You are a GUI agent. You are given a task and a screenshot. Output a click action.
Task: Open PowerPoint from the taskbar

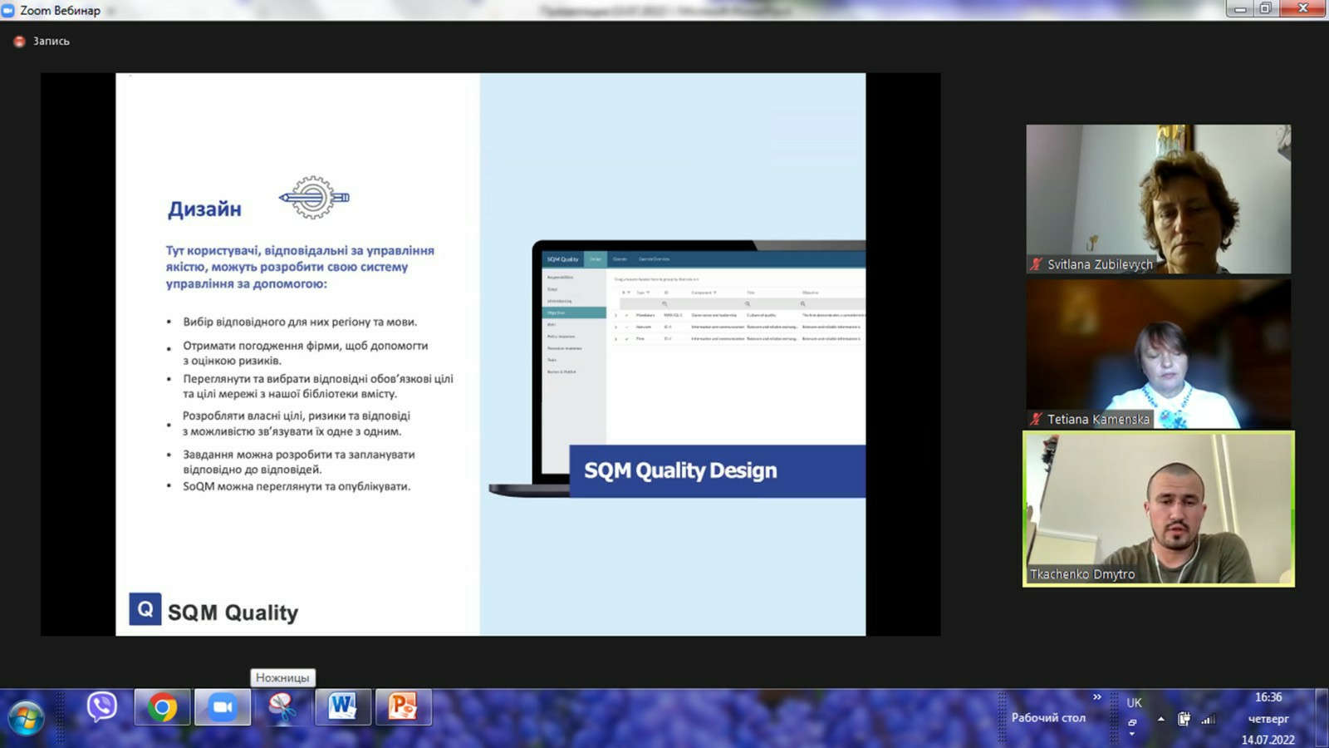403,707
